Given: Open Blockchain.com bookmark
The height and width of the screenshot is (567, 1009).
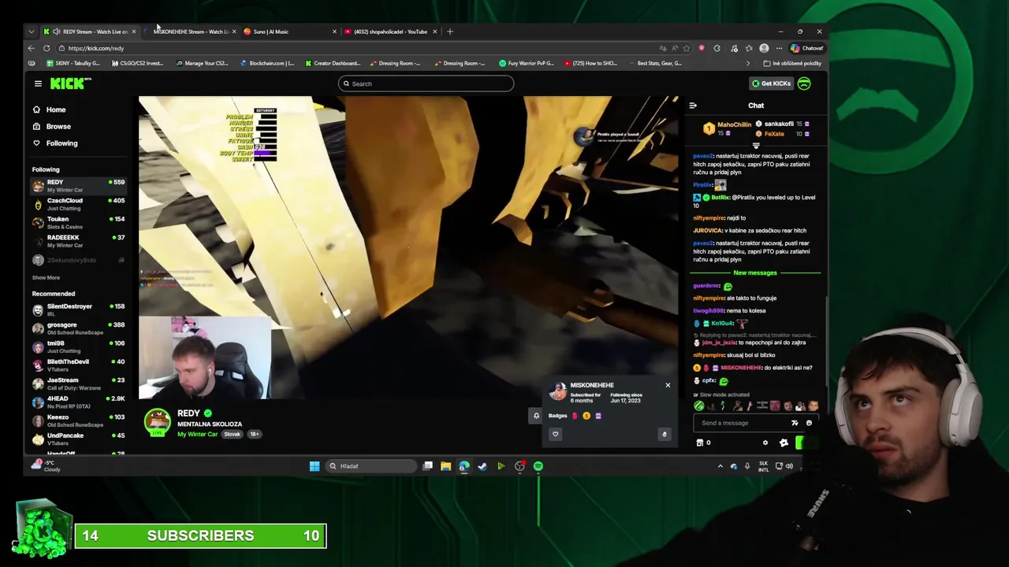Looking at the screenshot, I should pos(267,63).
